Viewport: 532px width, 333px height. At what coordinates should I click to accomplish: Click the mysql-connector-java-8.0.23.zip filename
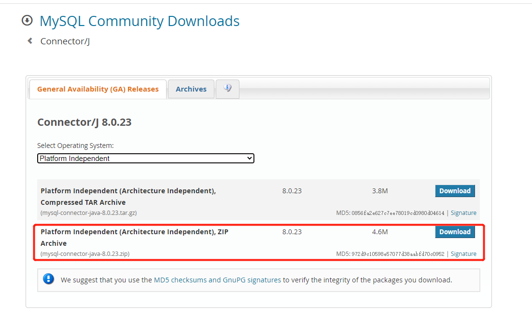click(x=85, y=254)
